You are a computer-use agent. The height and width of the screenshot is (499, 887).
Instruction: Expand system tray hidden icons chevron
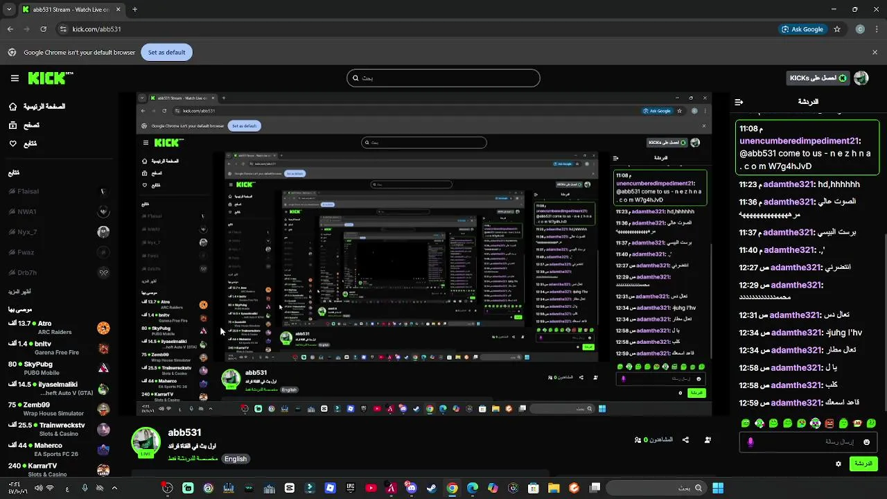click(114, 488)
